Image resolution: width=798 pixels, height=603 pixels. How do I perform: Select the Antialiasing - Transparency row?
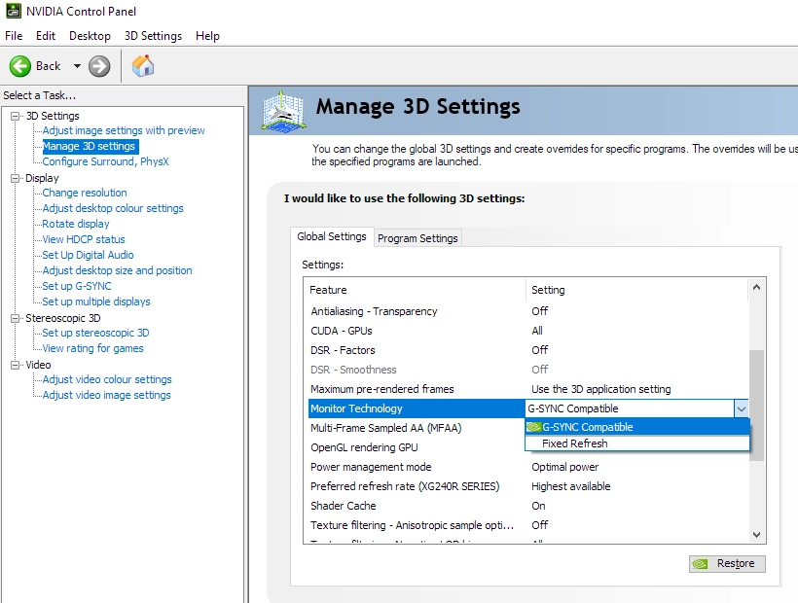point(527,311)
